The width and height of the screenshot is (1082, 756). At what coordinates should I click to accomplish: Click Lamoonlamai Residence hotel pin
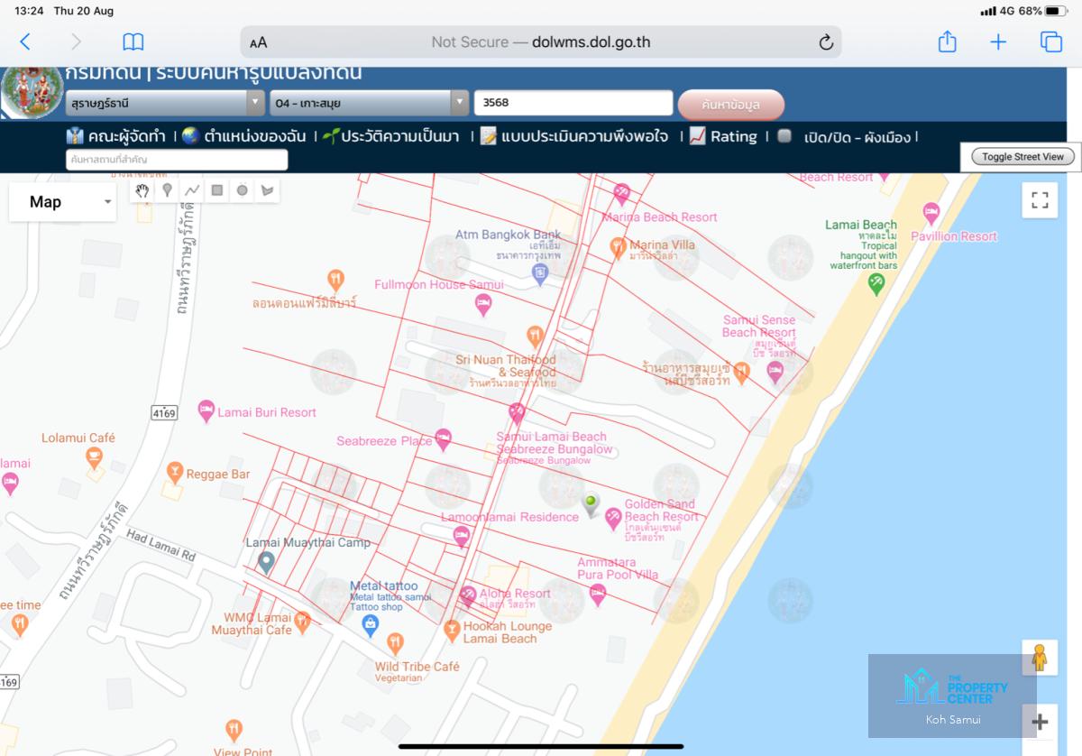pos(461,538)
